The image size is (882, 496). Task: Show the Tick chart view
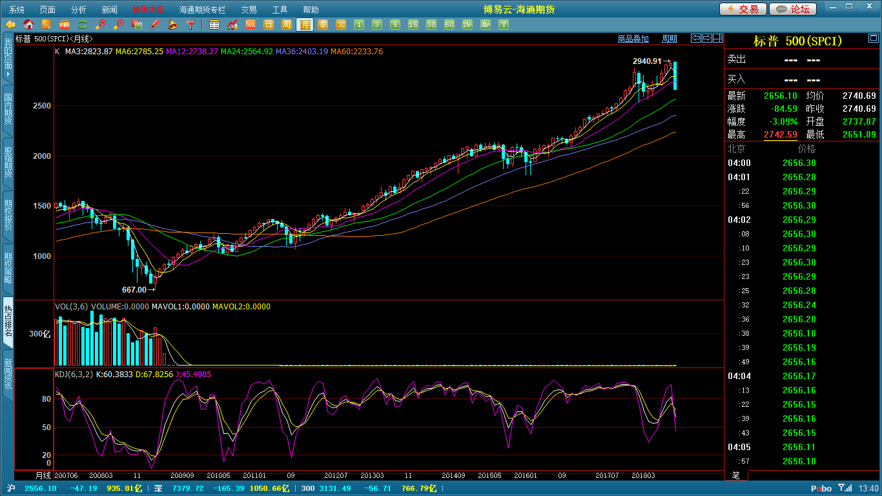pyautogui.click(x=251, y=25)
